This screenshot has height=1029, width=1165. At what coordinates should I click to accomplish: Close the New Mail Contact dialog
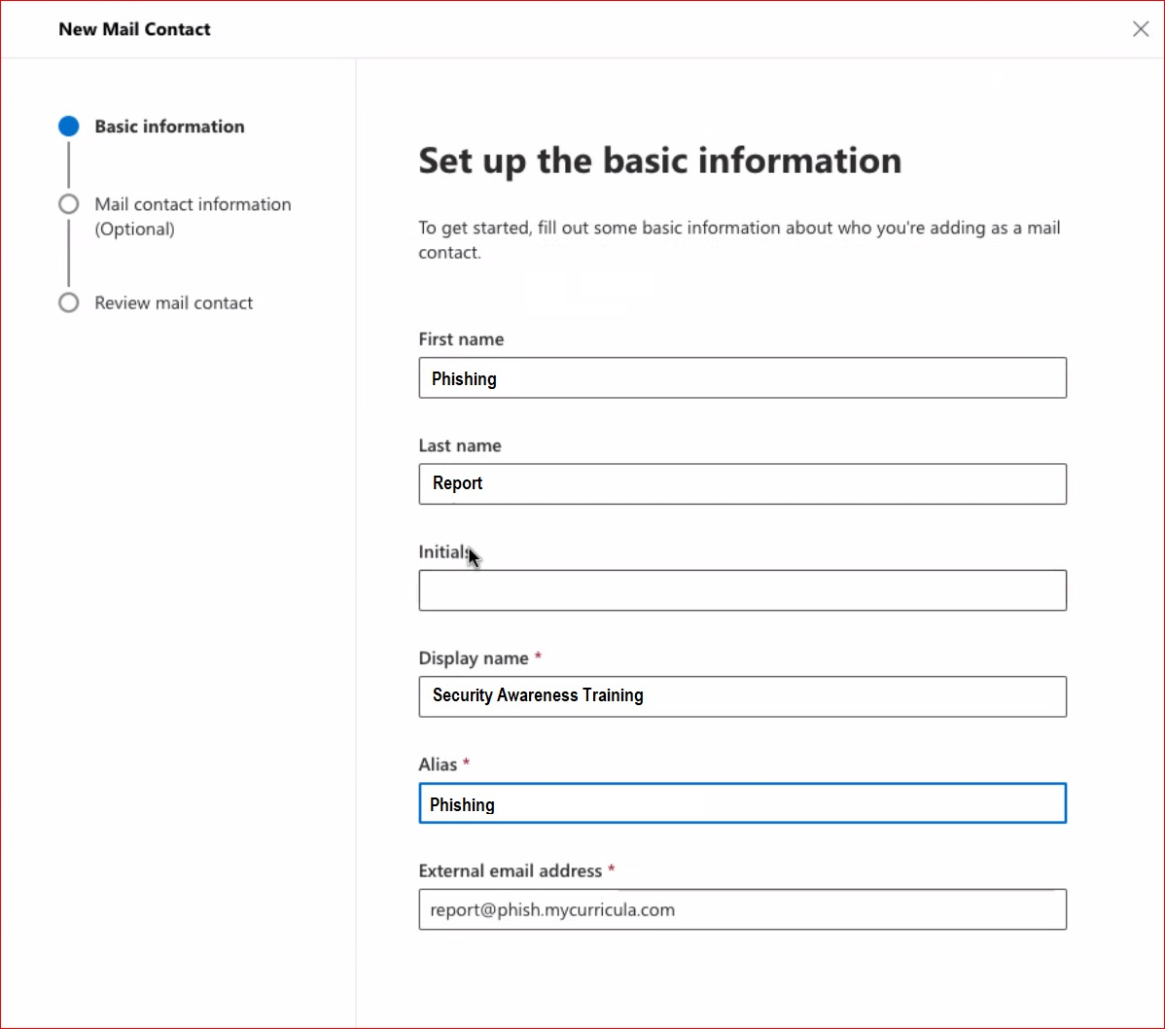1141,29
